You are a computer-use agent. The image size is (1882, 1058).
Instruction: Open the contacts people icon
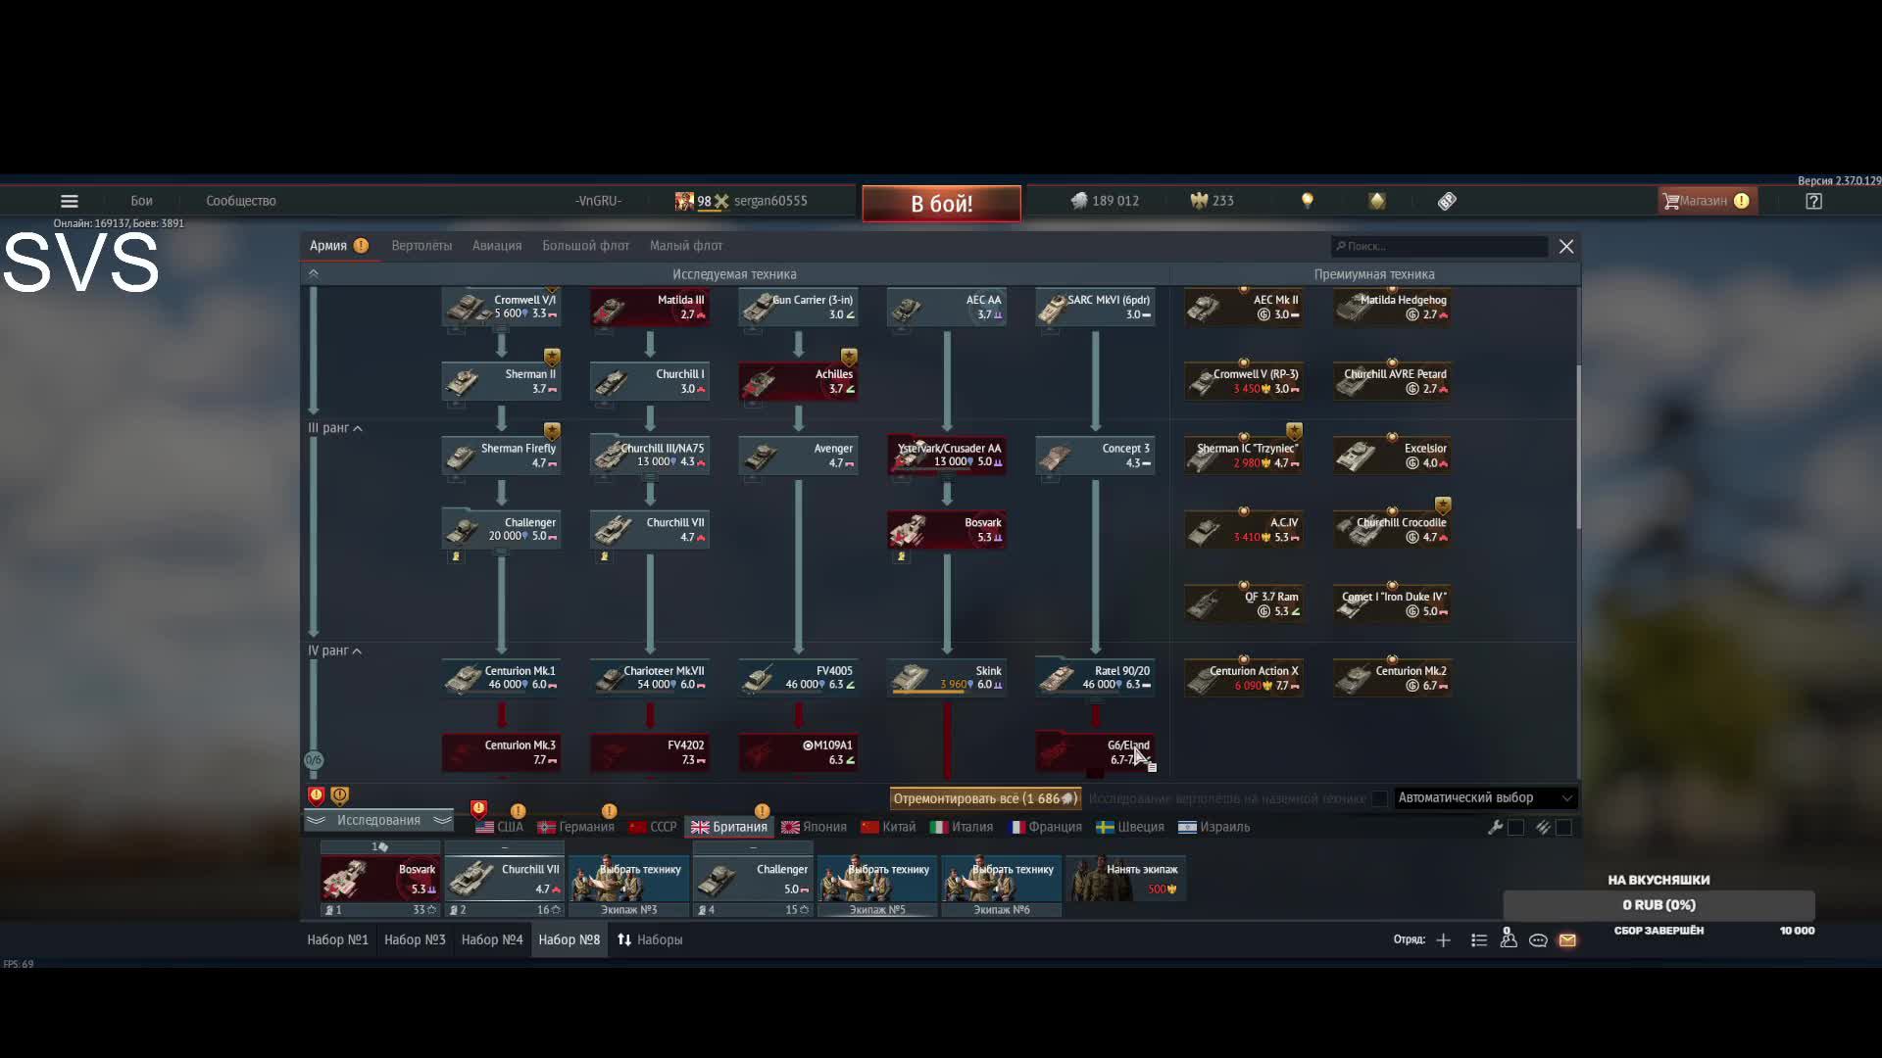[1509, 940]
